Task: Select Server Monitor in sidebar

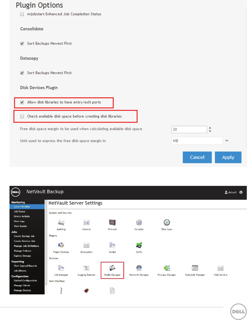Action: tap(27, 206)
